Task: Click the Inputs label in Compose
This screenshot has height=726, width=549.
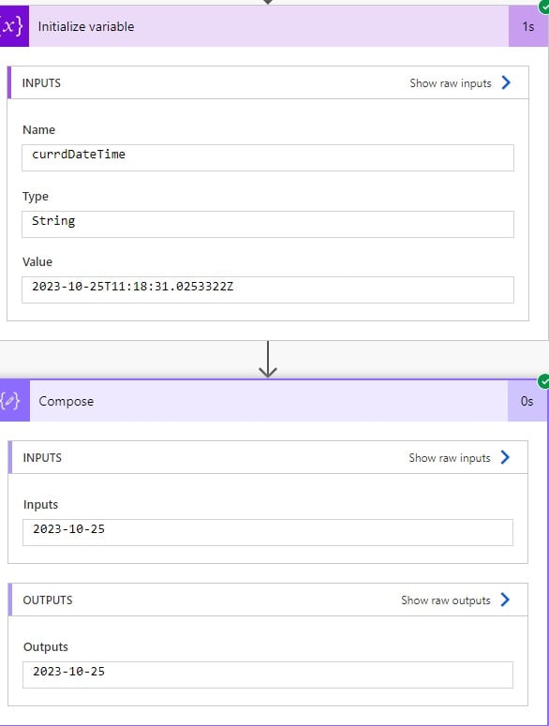Action: tap(40, 505)
